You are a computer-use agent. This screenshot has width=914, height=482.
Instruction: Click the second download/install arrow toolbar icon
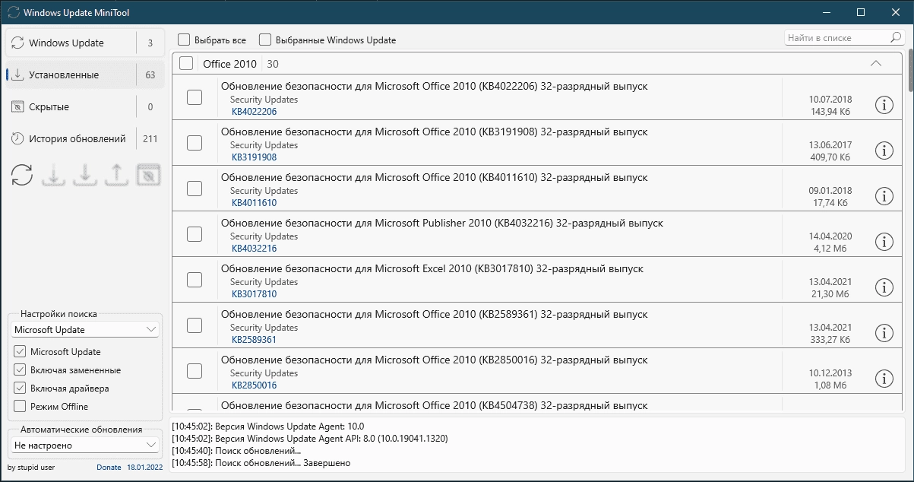85,175
